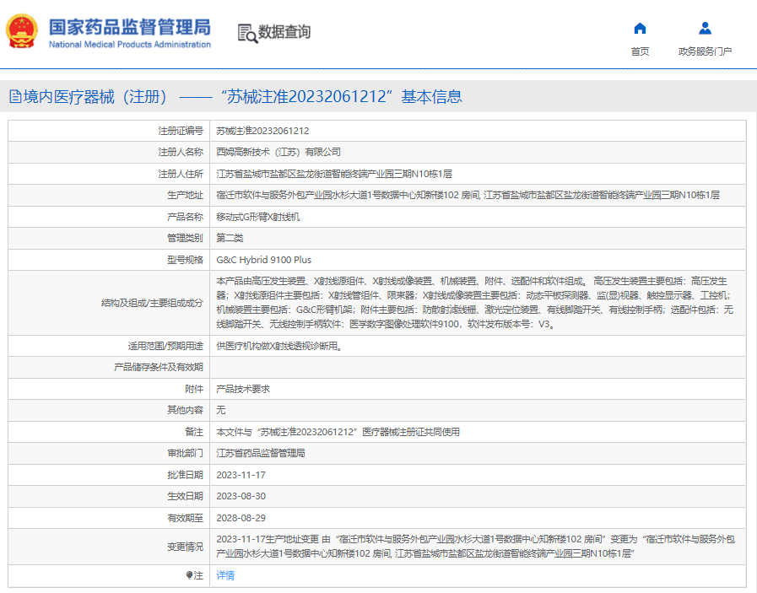Click the 生产地址 row label

point(185,195)
